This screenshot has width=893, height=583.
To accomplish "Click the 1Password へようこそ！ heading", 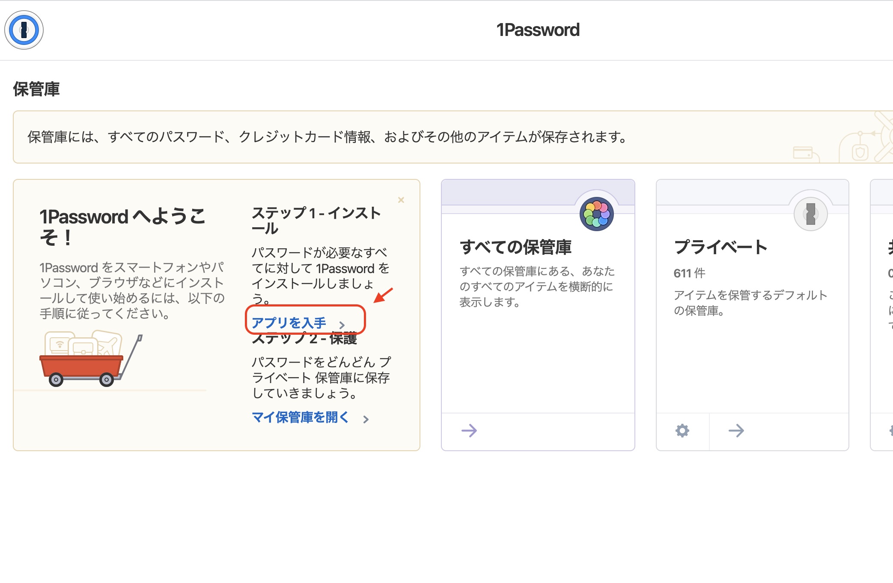I will pyautogui.click(x=122, y=227).
